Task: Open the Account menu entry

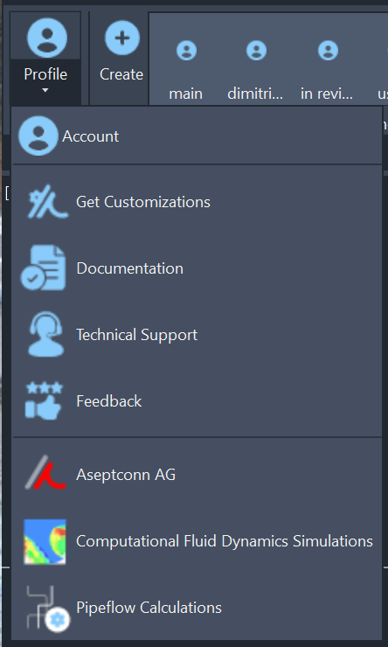Action: click(x=197, y=136)
